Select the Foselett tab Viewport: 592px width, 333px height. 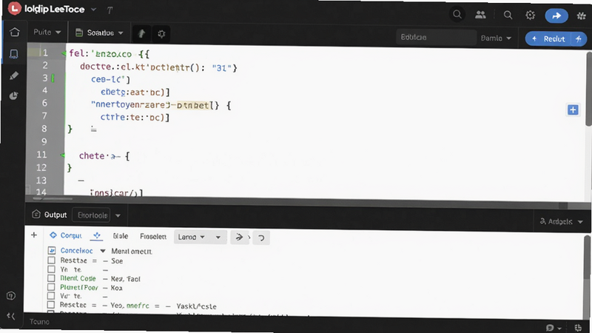[x=153, y=236]
